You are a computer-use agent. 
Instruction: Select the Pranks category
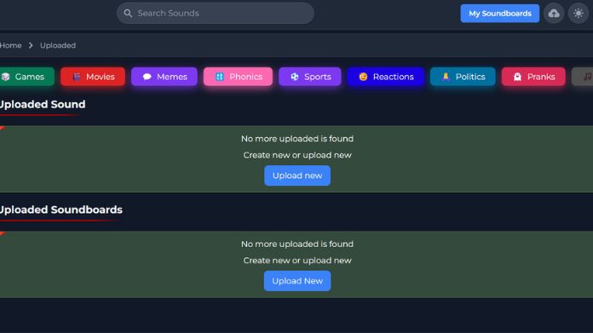(x=533, y=77)
